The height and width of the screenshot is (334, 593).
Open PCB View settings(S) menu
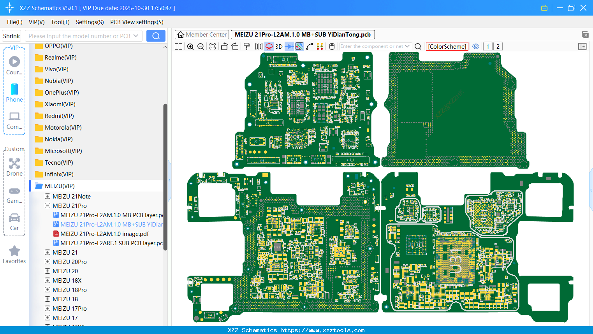coord(137,22)
